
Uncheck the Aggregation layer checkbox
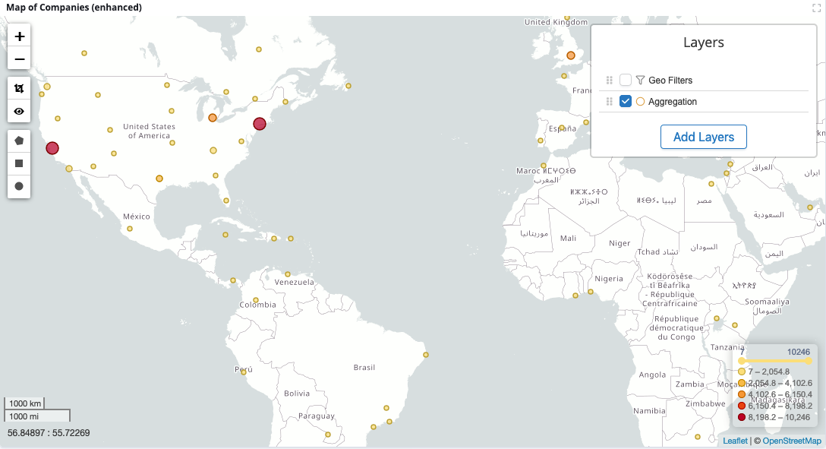click(626, 101)
